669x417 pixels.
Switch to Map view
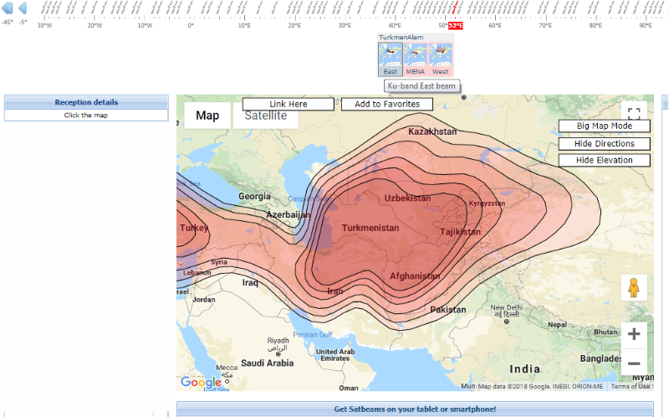point(207,116)
